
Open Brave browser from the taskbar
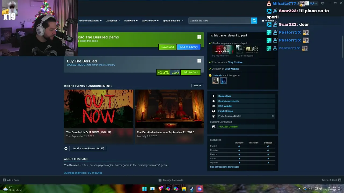[160, 189]
